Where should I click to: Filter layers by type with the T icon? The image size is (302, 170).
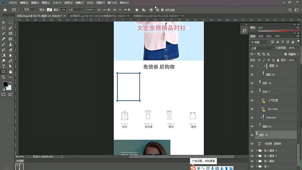pyautogui.click(x=282, y=42)
